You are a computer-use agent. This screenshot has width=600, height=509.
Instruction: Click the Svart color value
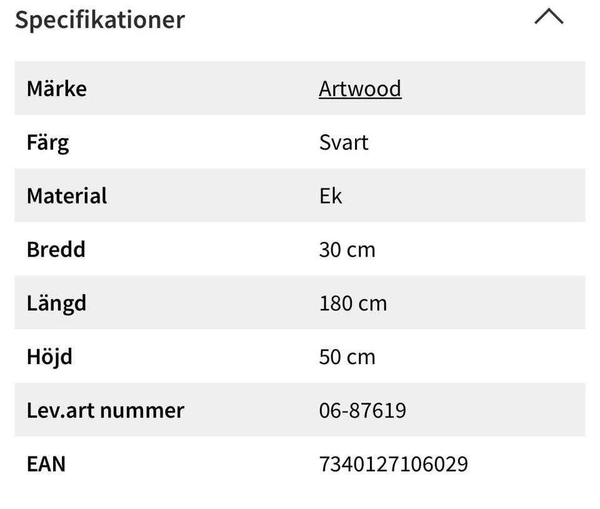343,142
